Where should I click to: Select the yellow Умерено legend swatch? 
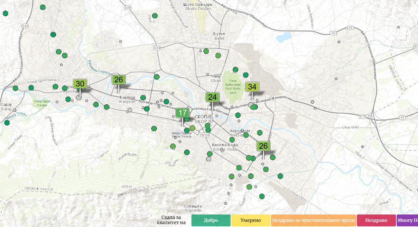coord(250,220)
